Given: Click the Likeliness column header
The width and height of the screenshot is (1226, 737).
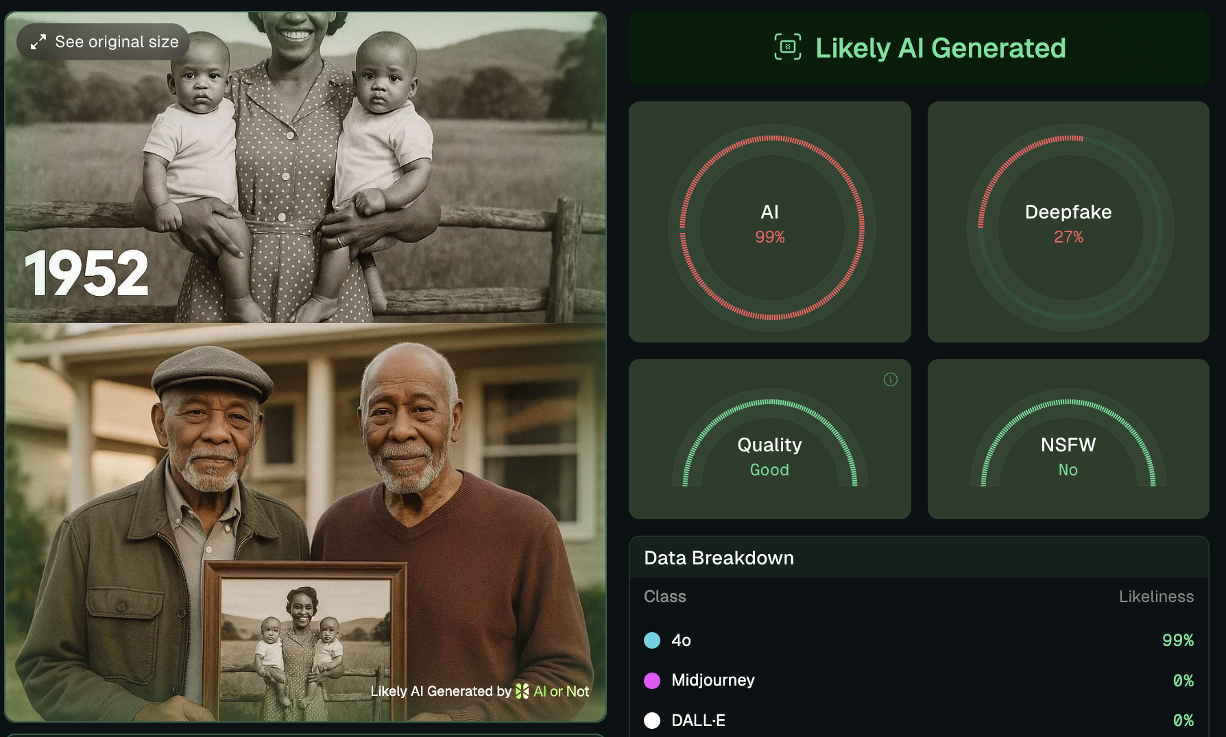Looking at the screenshot, I should pos(1156,597).
